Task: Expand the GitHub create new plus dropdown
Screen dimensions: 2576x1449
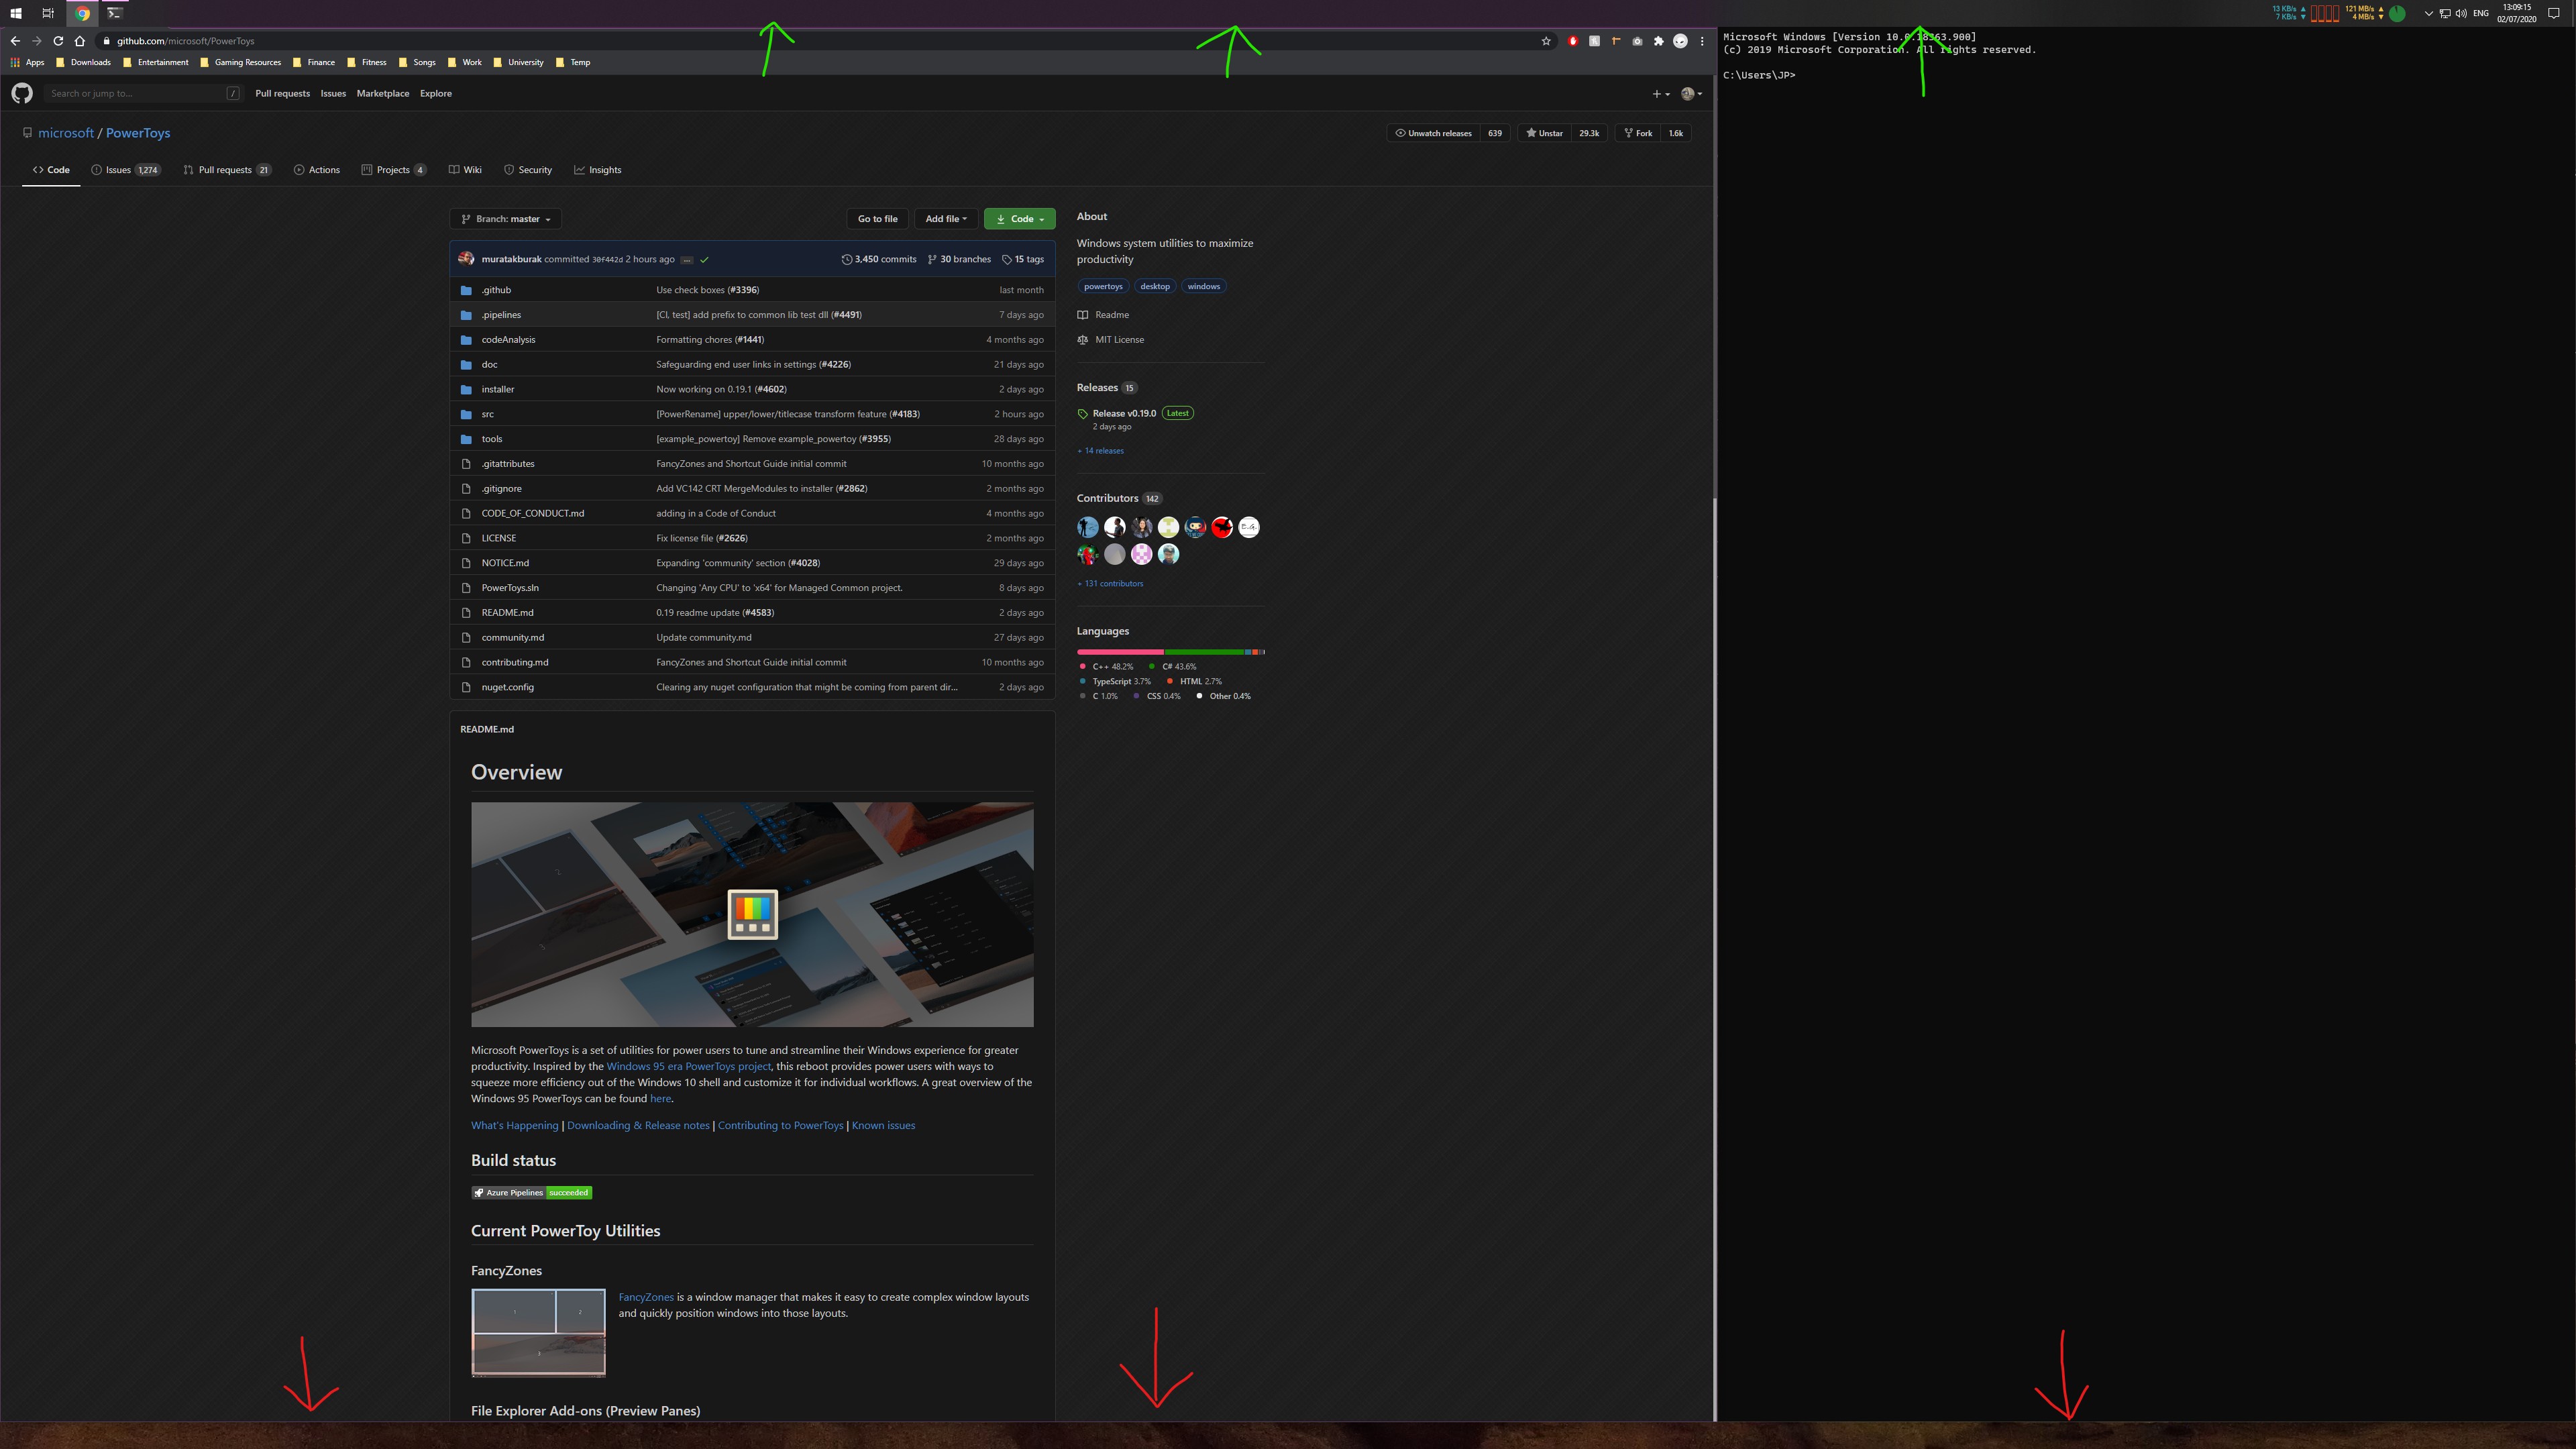Action: point(1661,94)
